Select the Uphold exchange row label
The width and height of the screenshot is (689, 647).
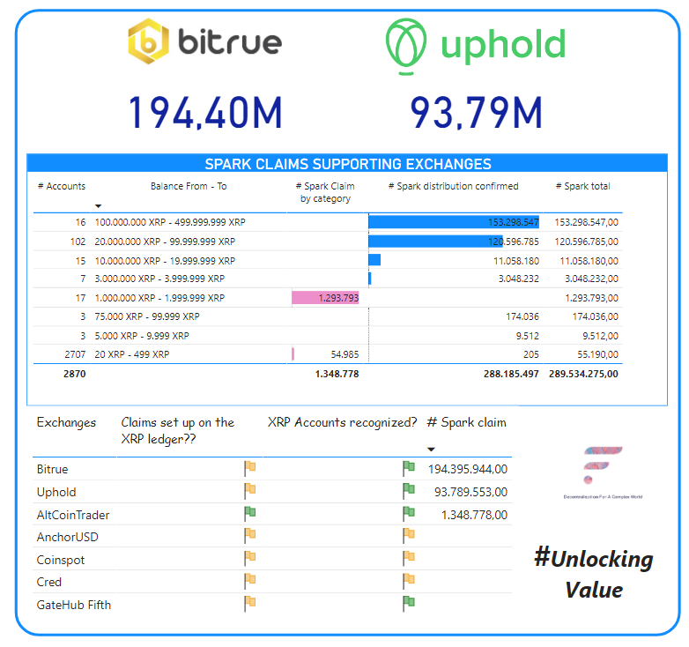(56, 492)
